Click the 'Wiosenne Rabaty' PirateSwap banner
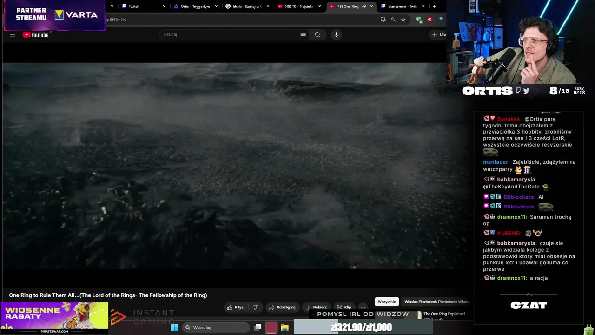The height and width of the screenshot is (335, 595). pos(54,318)
